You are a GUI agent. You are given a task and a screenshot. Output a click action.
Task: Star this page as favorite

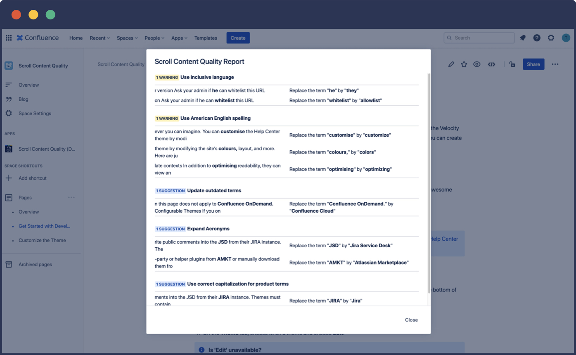click(464, 64)
